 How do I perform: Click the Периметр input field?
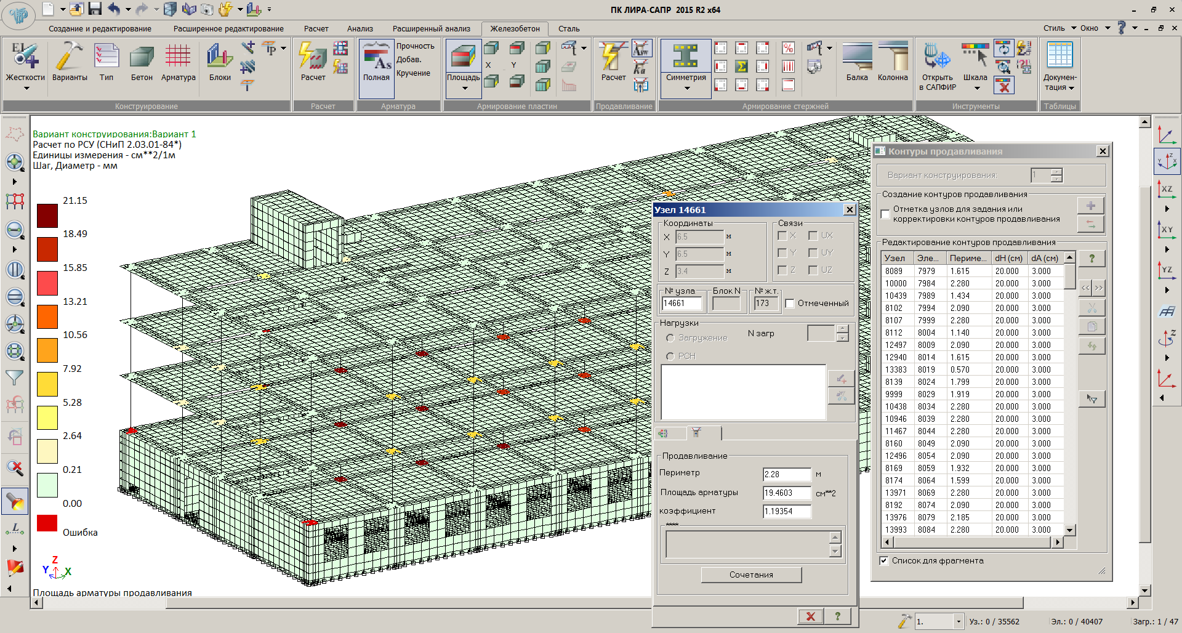tap(786, 474)
